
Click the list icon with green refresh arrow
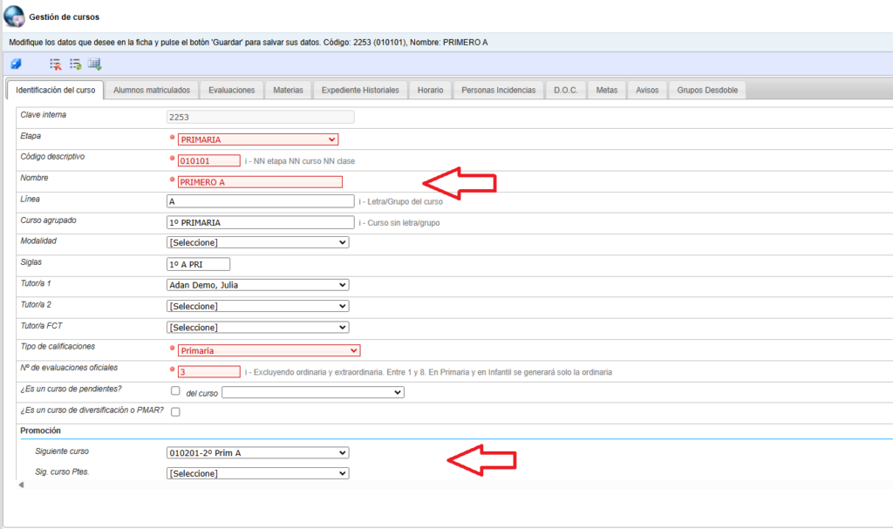[x=76, y=64]
